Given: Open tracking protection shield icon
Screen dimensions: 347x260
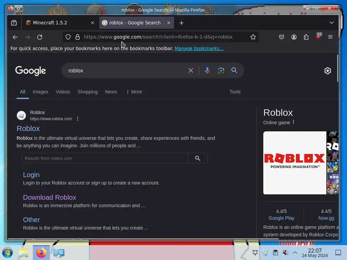Looking at the screenshot, I should pyautogui.click(x=68, y=37).
